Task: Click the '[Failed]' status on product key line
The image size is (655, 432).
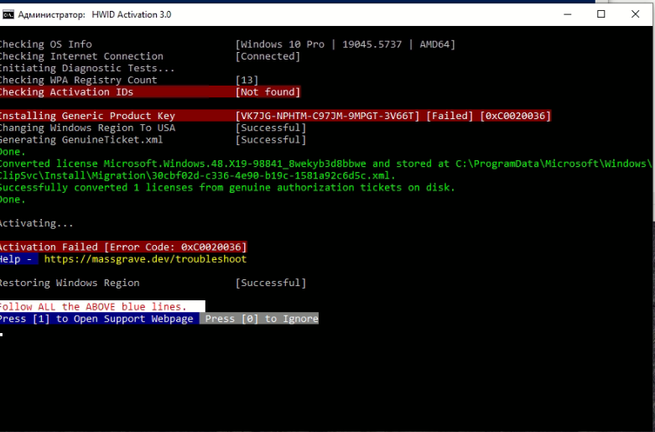Action: pyautogui.click(x=450, y=116)
